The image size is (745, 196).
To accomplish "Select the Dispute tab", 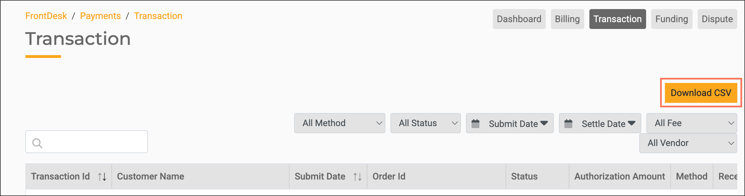I will pos(717,19).
